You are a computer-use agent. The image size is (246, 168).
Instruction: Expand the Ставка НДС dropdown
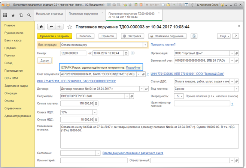click(95, 112)
